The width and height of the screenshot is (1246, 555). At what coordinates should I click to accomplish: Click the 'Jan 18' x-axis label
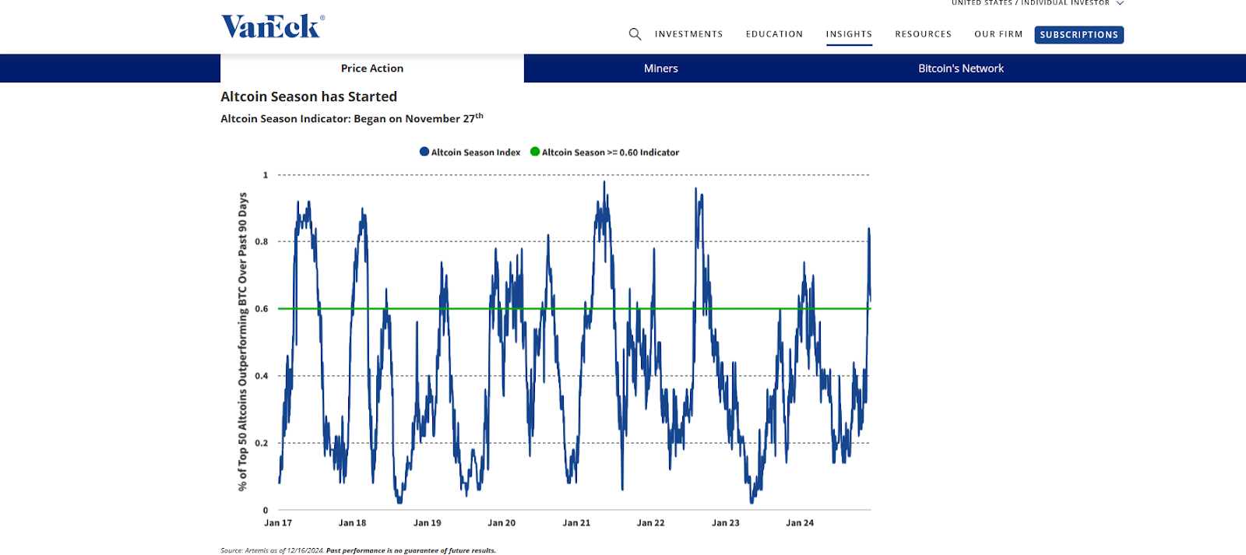pos(352,523)
